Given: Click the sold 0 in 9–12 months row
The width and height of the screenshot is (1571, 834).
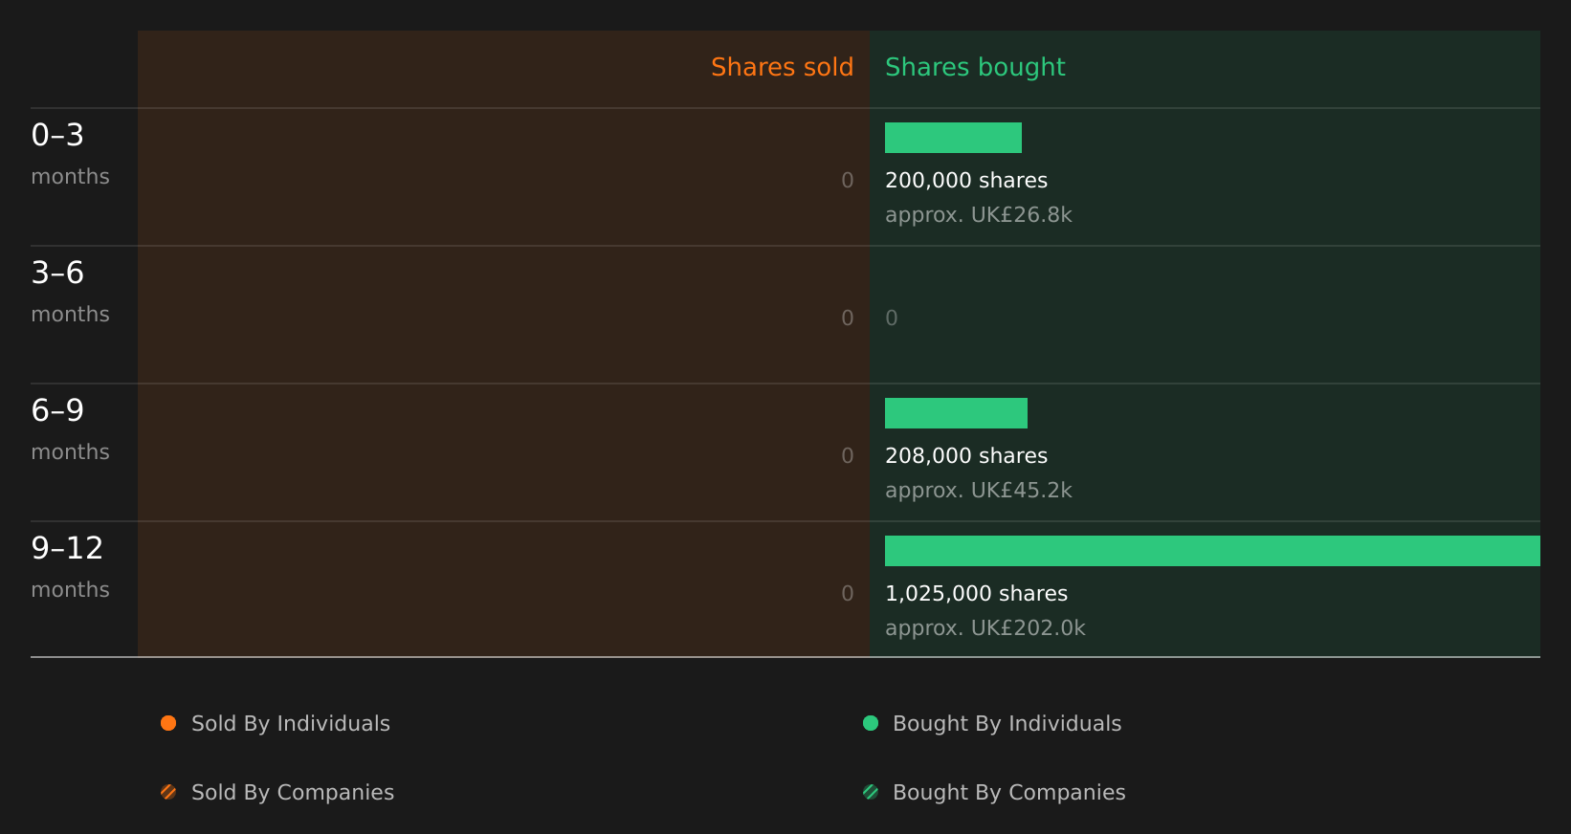Looking at the screenshot, I should pos(848,594).
